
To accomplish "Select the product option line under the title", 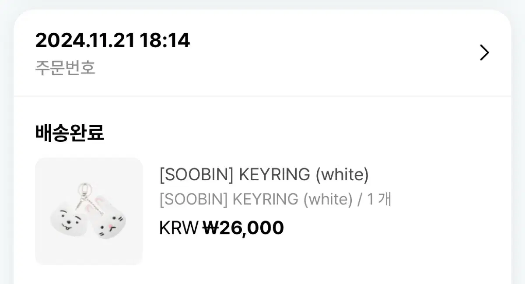I will (x=275, y=199).
